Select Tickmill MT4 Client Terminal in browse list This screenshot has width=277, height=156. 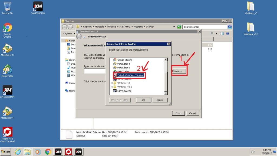tap(130, 75)
